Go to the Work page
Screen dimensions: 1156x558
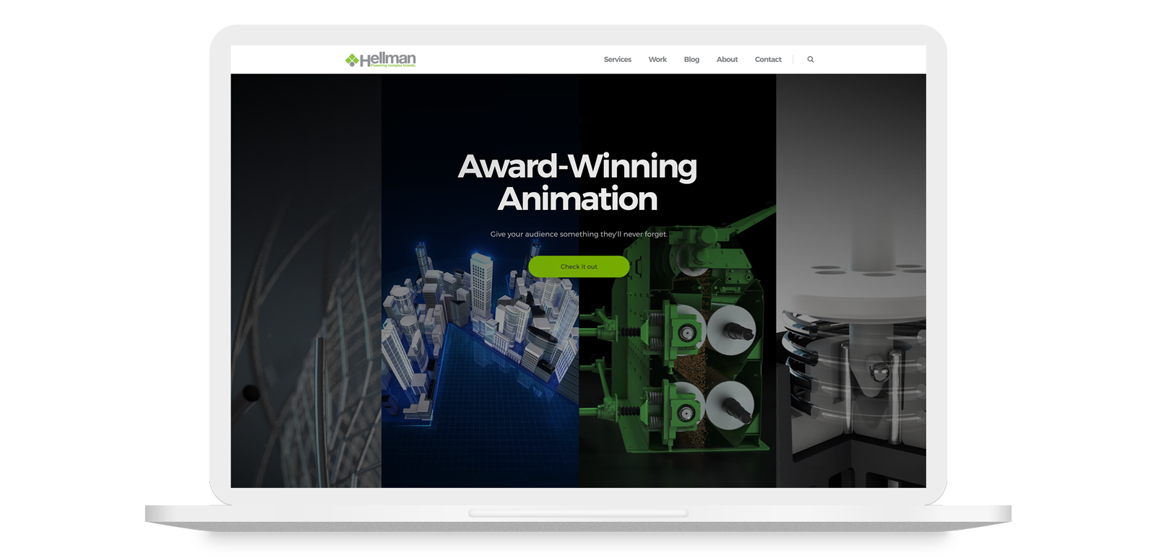click(x=657, y=60)
